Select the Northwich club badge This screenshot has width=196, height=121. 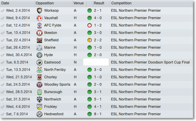coord(39,99)
